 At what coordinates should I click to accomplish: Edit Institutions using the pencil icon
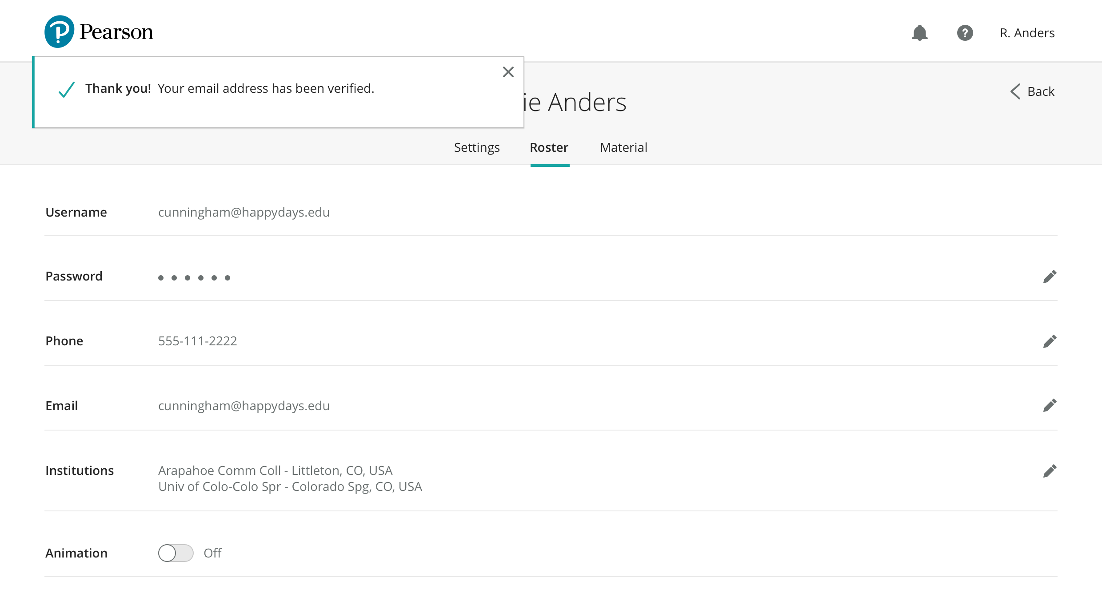click(1050, 471)
